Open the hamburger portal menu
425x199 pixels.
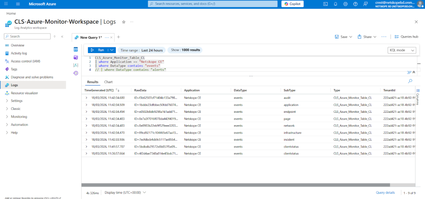coord(18,4)
